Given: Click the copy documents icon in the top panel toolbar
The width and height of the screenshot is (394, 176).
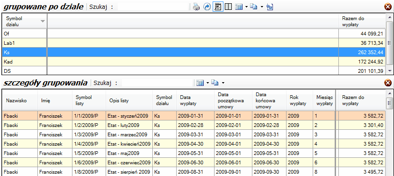Looking at the screenshot, I should (254, 7).
